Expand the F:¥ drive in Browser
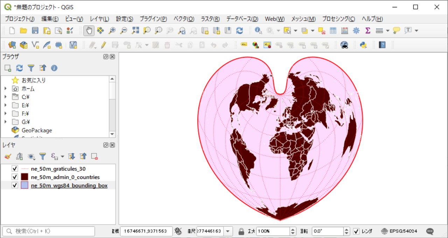 tap(6, 114)
